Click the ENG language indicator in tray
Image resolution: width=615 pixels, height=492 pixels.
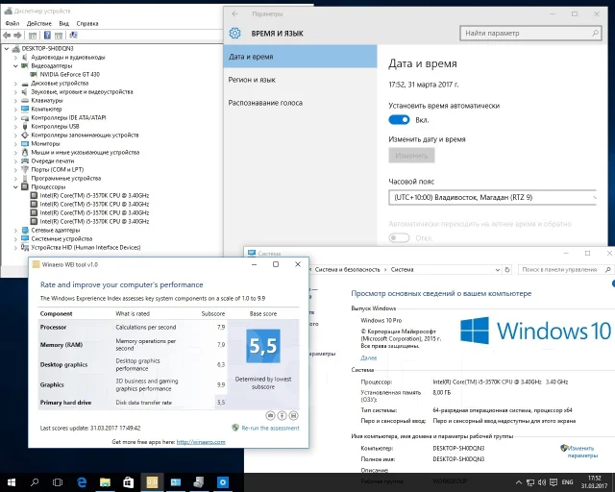[x=568, y=482]
